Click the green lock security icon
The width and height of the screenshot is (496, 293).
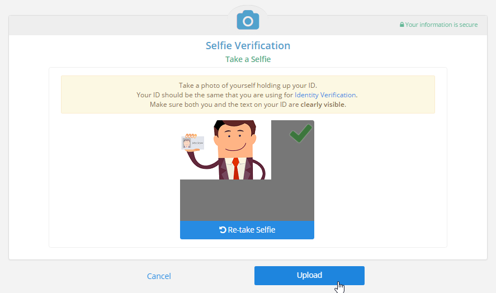click(401, 25)
